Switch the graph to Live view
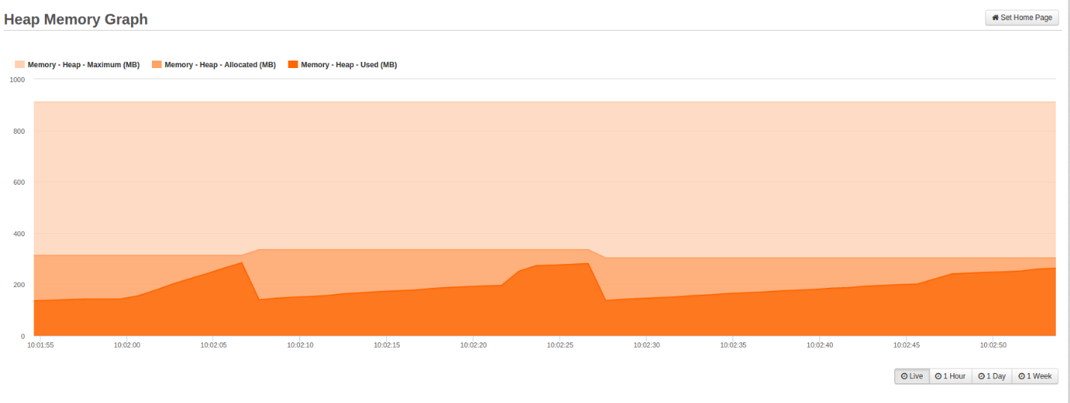 912,376
